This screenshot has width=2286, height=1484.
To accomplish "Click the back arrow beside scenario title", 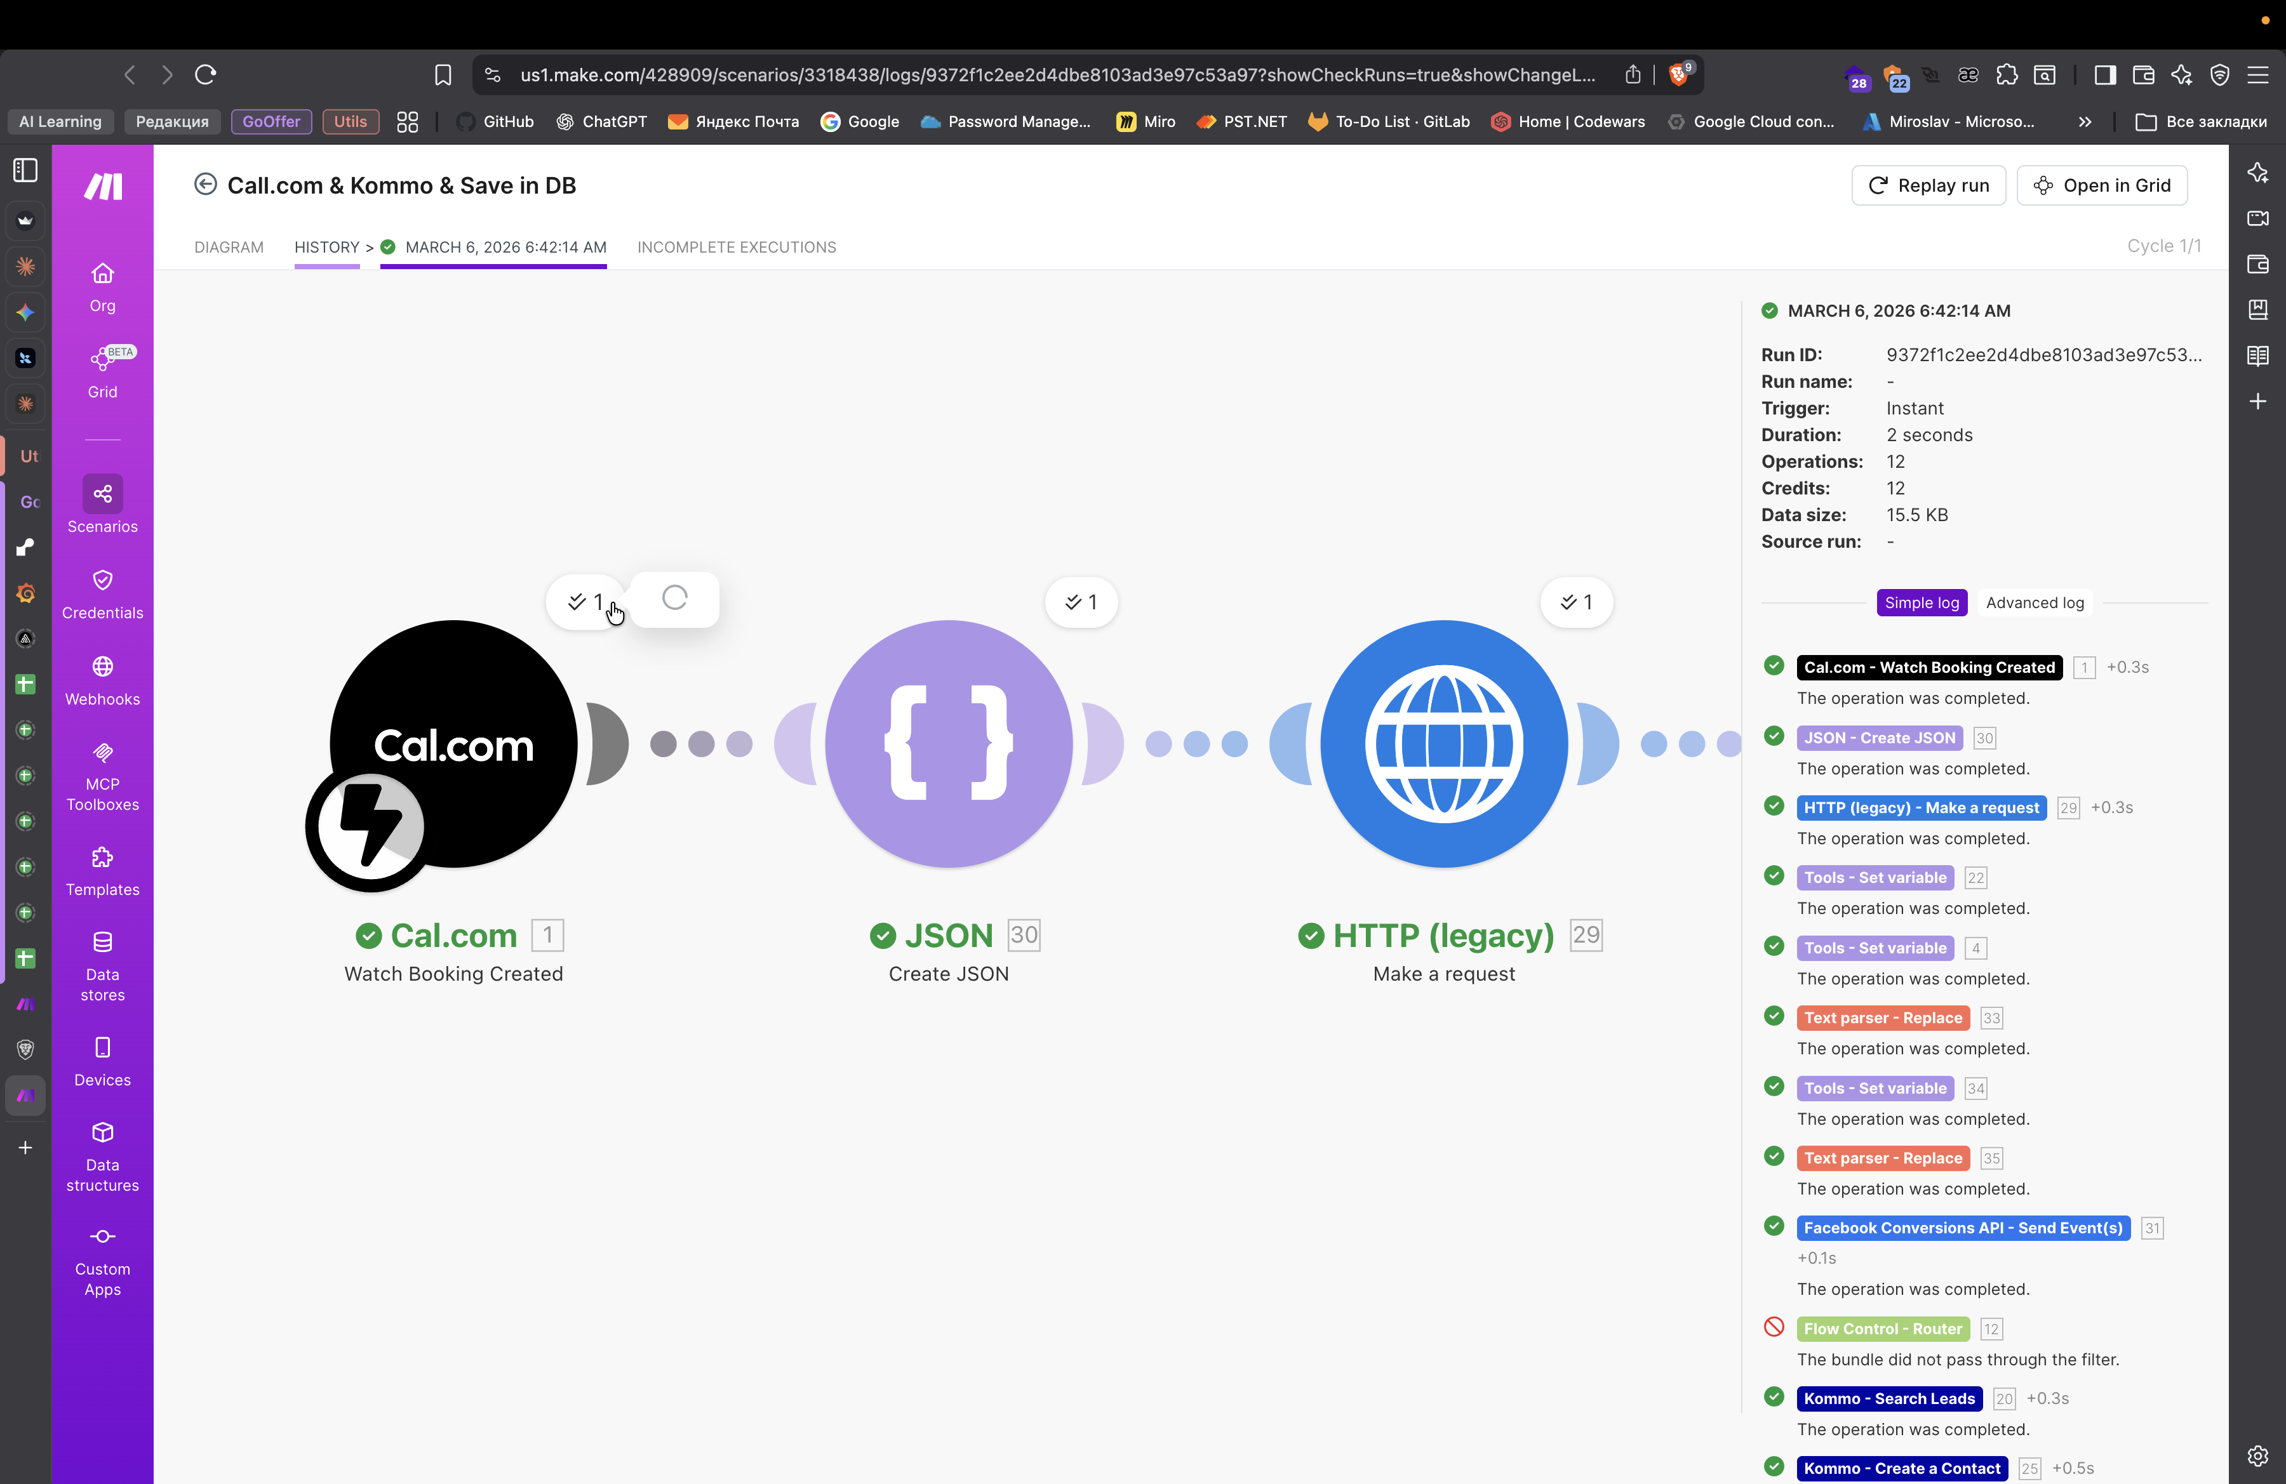I will coord(204,184).
